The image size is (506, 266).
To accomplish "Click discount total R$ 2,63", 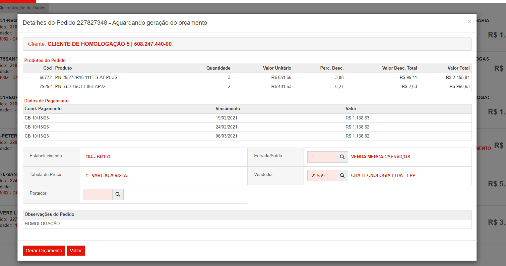I will [409, 86].
